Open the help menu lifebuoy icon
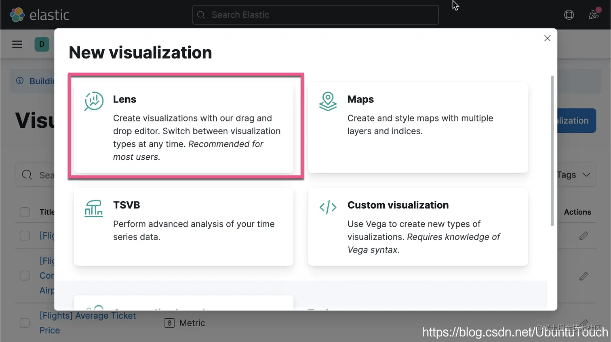The image size is (611, 342). coord(569,15)
